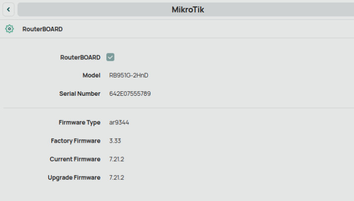This screenshot has height=201, width=354.
Task: Select the Upgrade Firmware value 7.21.2
Action: click(117, 177)
